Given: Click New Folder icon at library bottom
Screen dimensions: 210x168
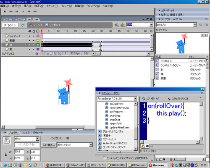Looking at the screenshot, I should [160, 159].
